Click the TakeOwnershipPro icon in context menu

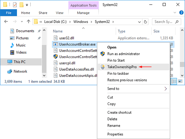pyautogui.click(x=103, y=67)
